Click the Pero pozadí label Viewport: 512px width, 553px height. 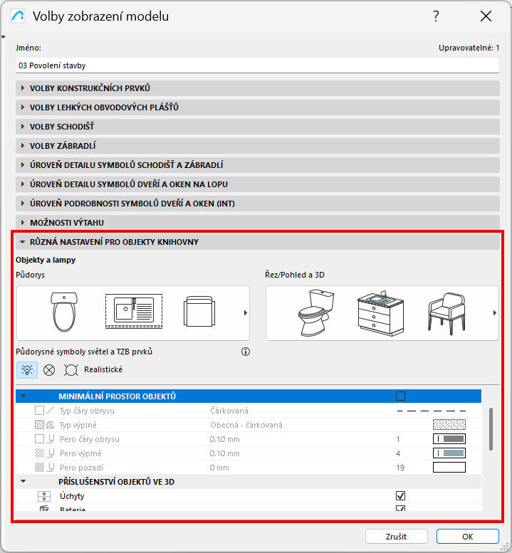81,468
